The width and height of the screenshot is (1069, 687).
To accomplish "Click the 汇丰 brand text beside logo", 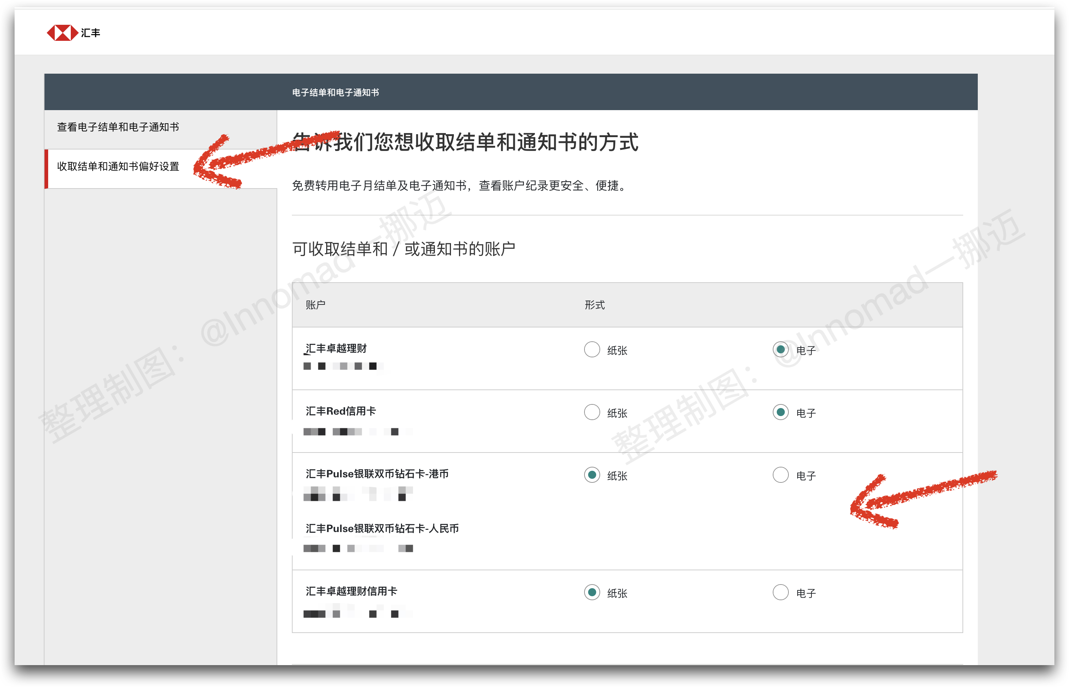I will [x=90, y=33].
